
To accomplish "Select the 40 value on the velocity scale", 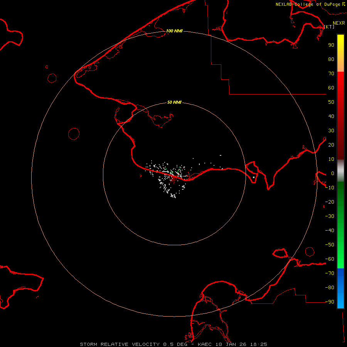I will coord(331,116).
